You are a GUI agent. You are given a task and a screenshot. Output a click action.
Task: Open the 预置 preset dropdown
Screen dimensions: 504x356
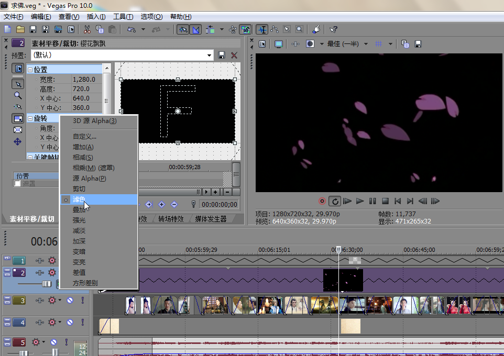point(209,55)
